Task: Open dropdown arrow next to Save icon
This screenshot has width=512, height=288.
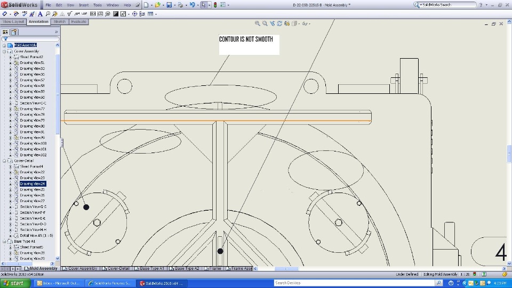Action: pyautogui.click(x=174, y=5)
